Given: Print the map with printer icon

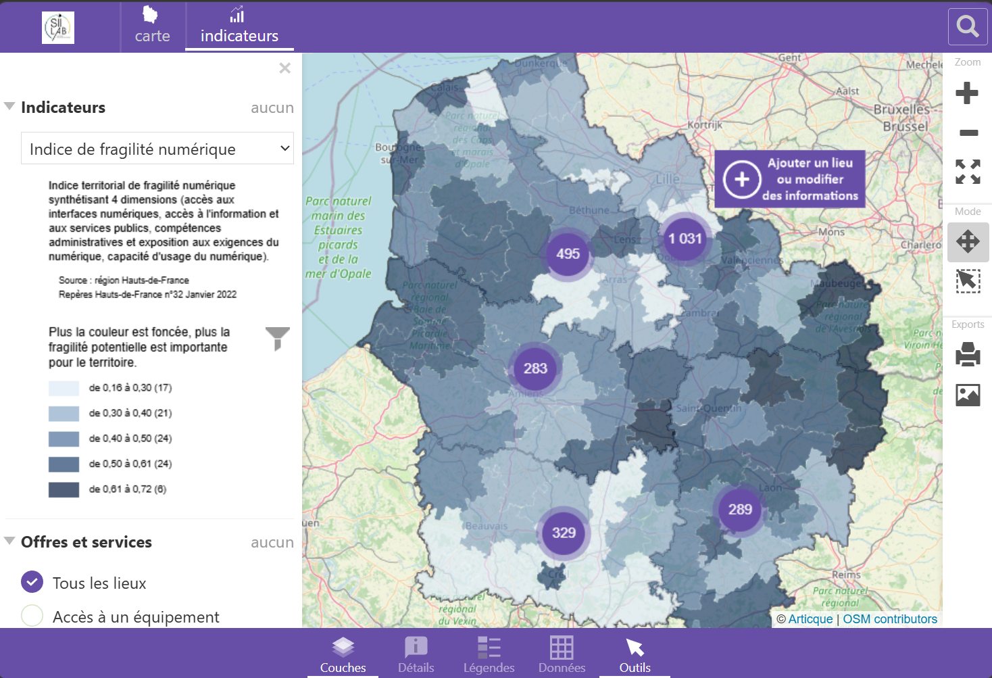Looking at the screenshot, I should pos(968,354).
